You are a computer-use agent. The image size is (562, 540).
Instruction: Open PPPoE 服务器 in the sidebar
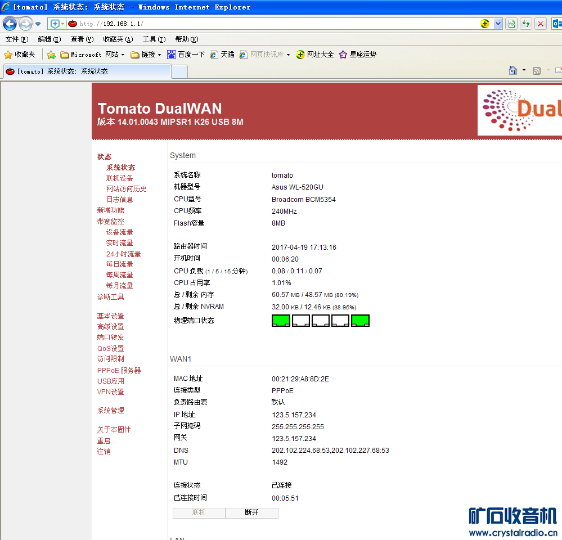coord(119,371)
